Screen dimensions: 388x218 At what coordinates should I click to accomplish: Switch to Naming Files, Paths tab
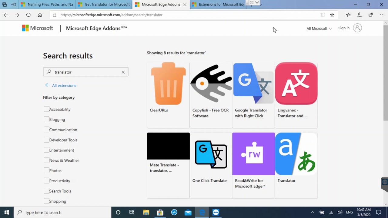click(x=47, y=5)
